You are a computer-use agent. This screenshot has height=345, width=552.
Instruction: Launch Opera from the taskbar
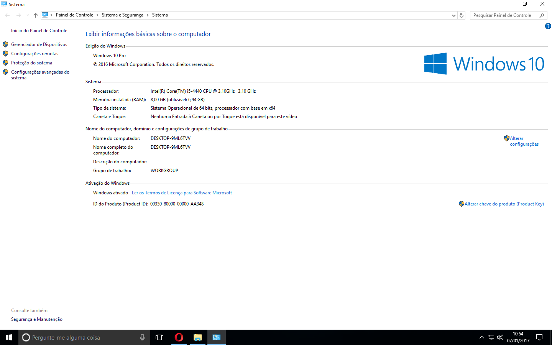[x=179, y=337]
